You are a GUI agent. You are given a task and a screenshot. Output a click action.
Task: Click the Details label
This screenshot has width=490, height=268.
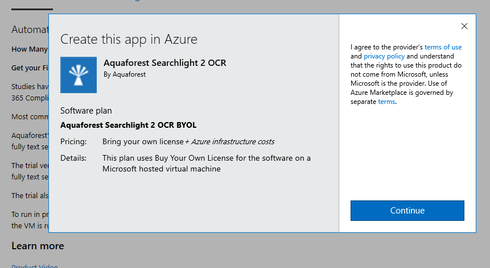point(73,158)
